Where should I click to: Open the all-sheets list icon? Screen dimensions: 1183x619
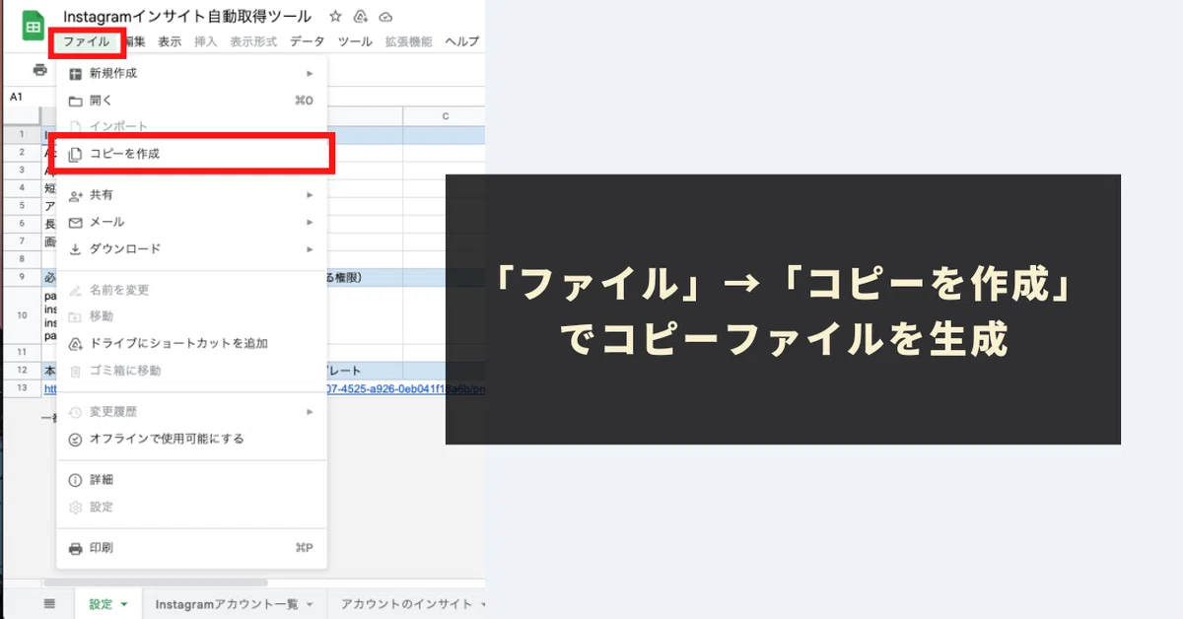(49, 604)
